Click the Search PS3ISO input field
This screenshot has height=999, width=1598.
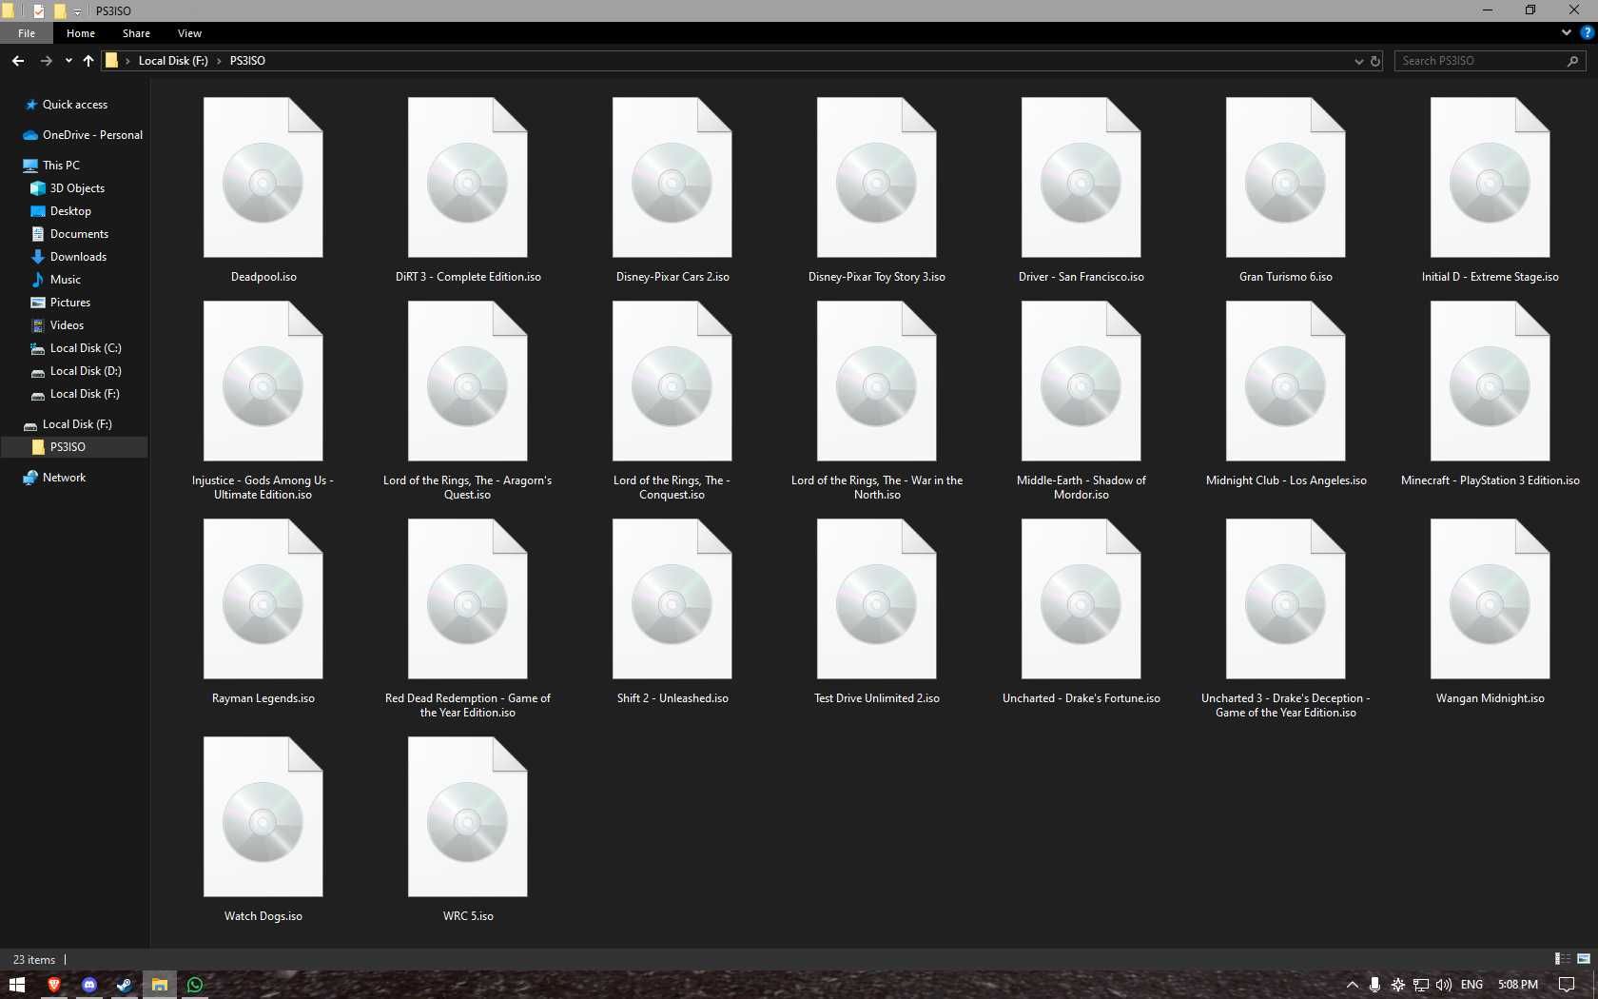pyautogui.click(x=1490, y=61)
